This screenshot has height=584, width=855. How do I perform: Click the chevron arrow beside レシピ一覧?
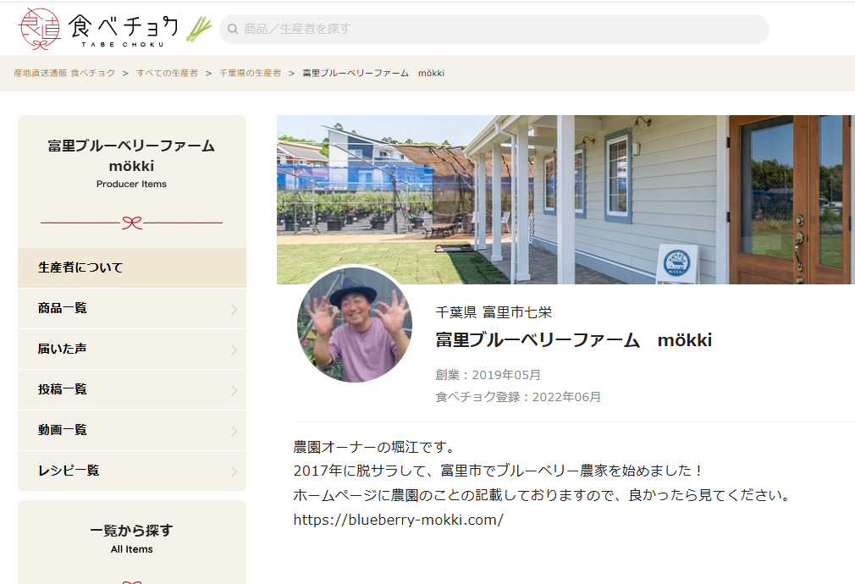234,471
